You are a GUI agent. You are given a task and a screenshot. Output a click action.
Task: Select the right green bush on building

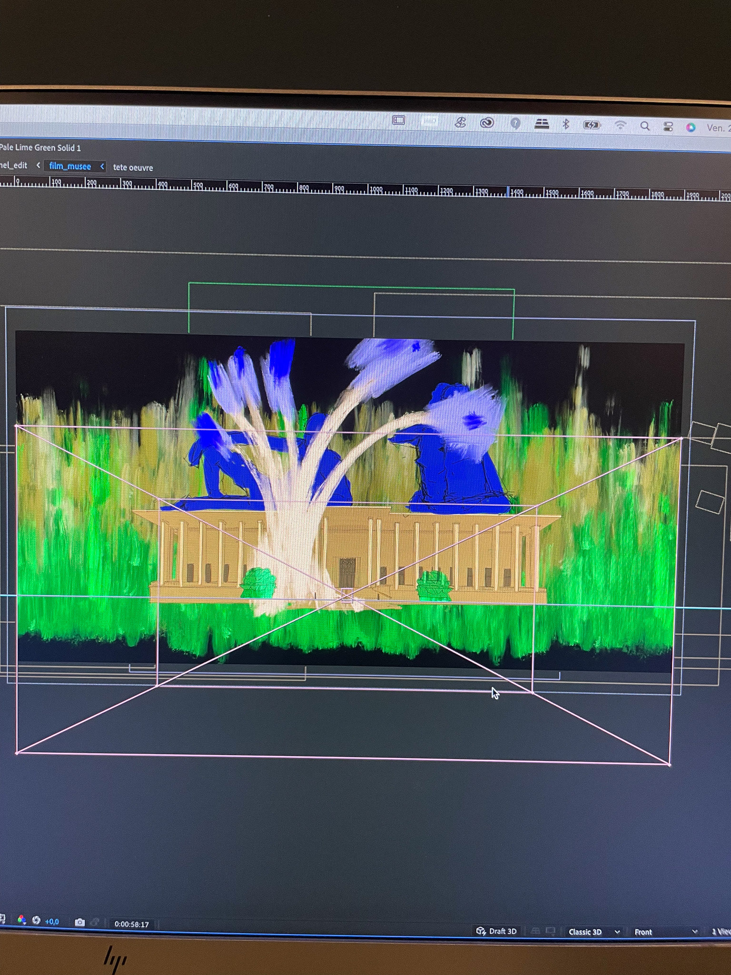(434, 586)
